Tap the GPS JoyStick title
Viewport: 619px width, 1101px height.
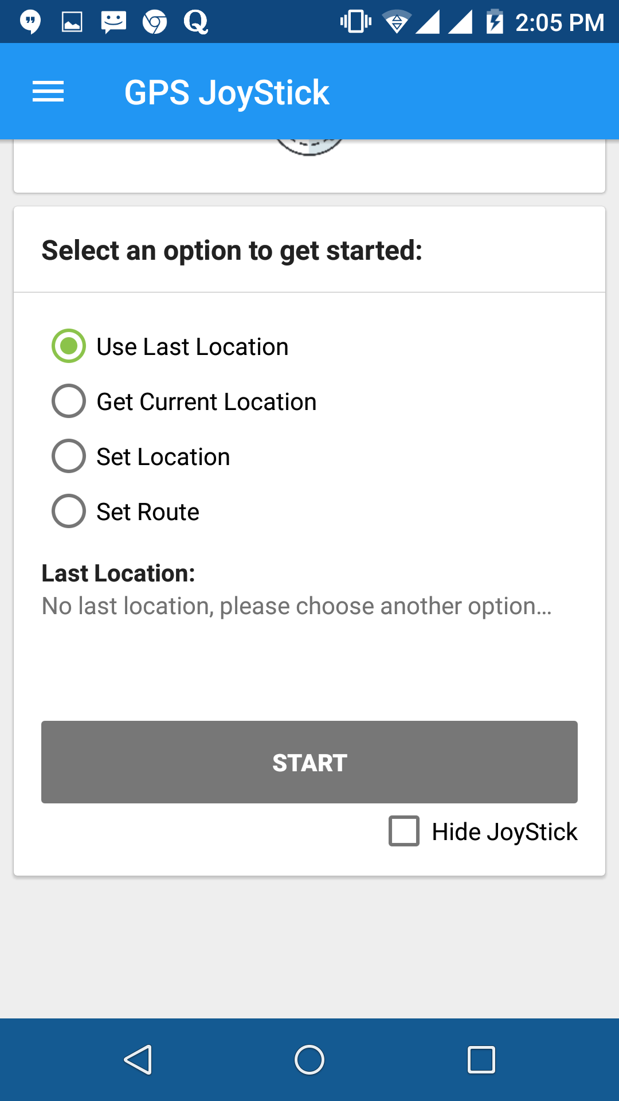(x=226, y=92)
